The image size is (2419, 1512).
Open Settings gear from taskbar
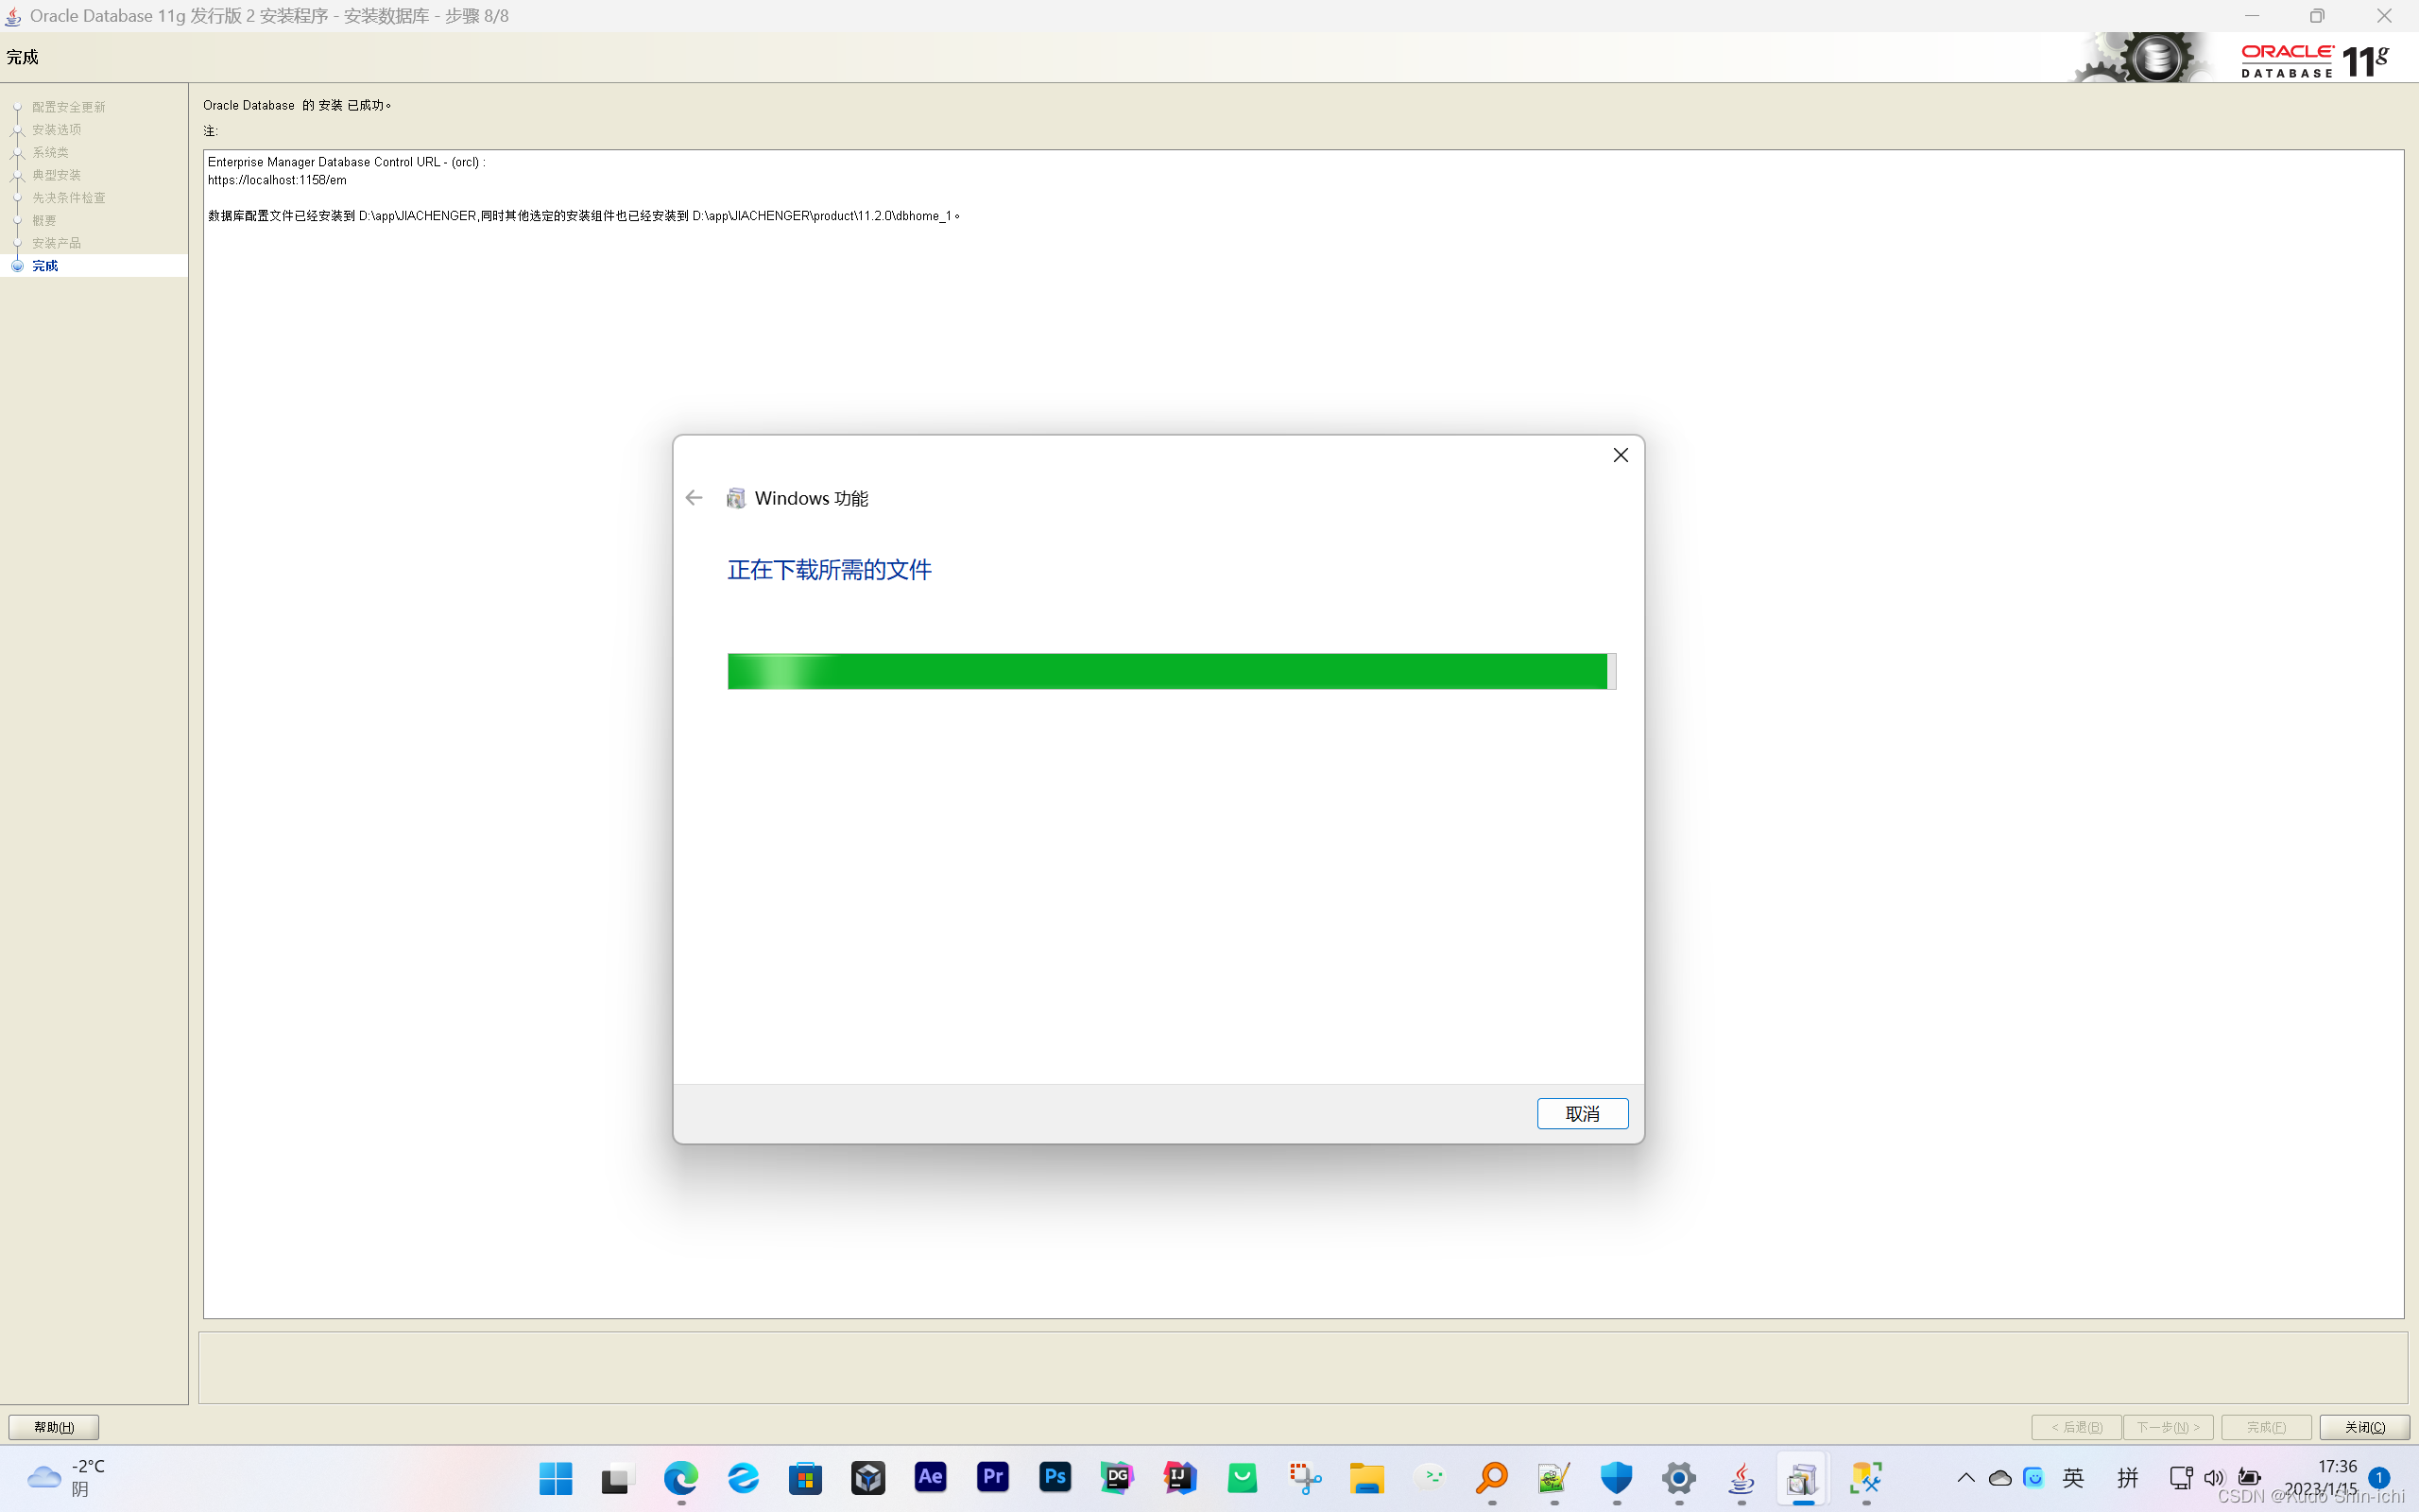1679,1477
